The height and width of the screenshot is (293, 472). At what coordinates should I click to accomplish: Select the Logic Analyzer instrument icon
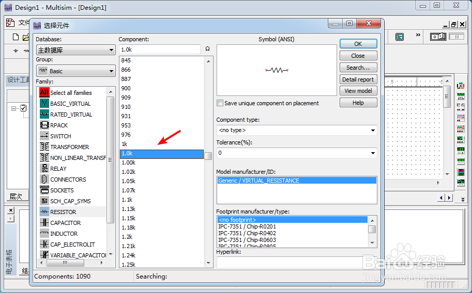(461, 172)
